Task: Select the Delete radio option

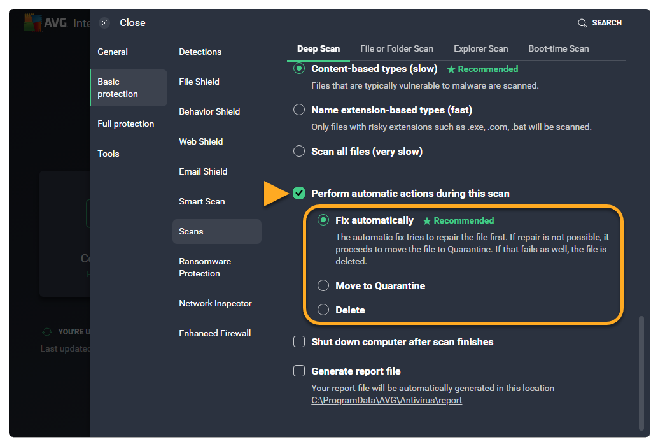Action: tap(324, 310)
